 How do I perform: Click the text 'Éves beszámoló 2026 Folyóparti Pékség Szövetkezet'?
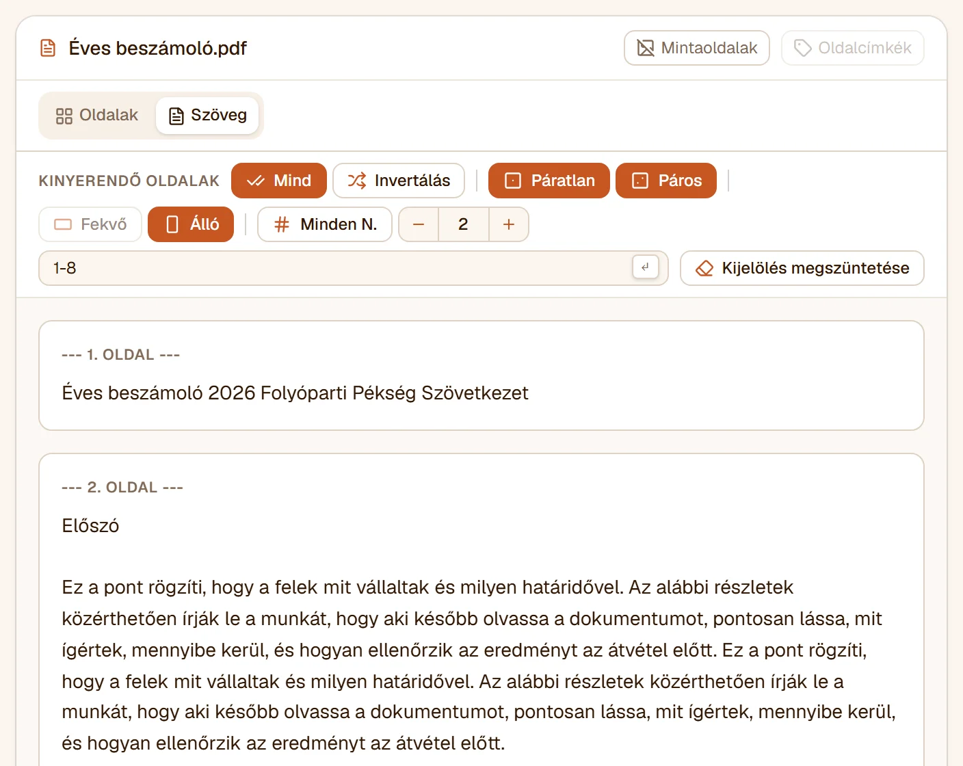pyautogui.click(x=295, y=393)
